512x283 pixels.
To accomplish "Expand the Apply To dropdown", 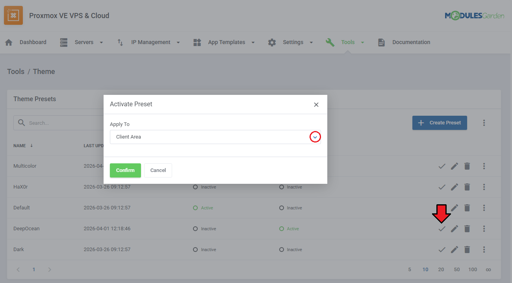I will tap(315, 137).
